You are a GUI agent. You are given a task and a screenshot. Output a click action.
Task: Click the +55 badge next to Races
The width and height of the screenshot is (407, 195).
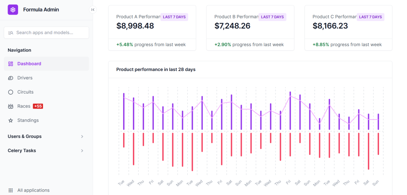[x=38, y=106]
